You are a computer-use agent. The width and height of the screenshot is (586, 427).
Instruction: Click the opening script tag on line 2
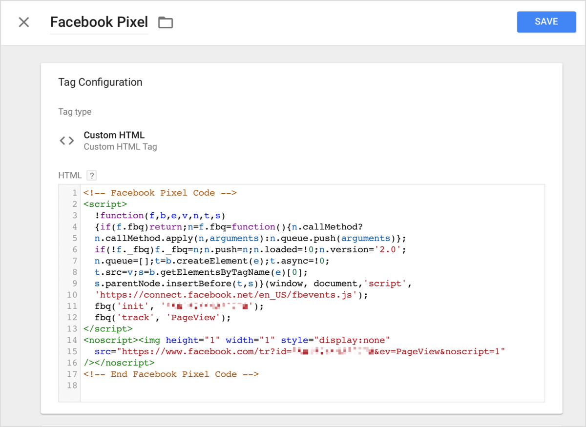pos(105,204)
